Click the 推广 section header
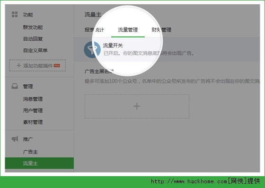Screen dimensions: 265x188 28,139
